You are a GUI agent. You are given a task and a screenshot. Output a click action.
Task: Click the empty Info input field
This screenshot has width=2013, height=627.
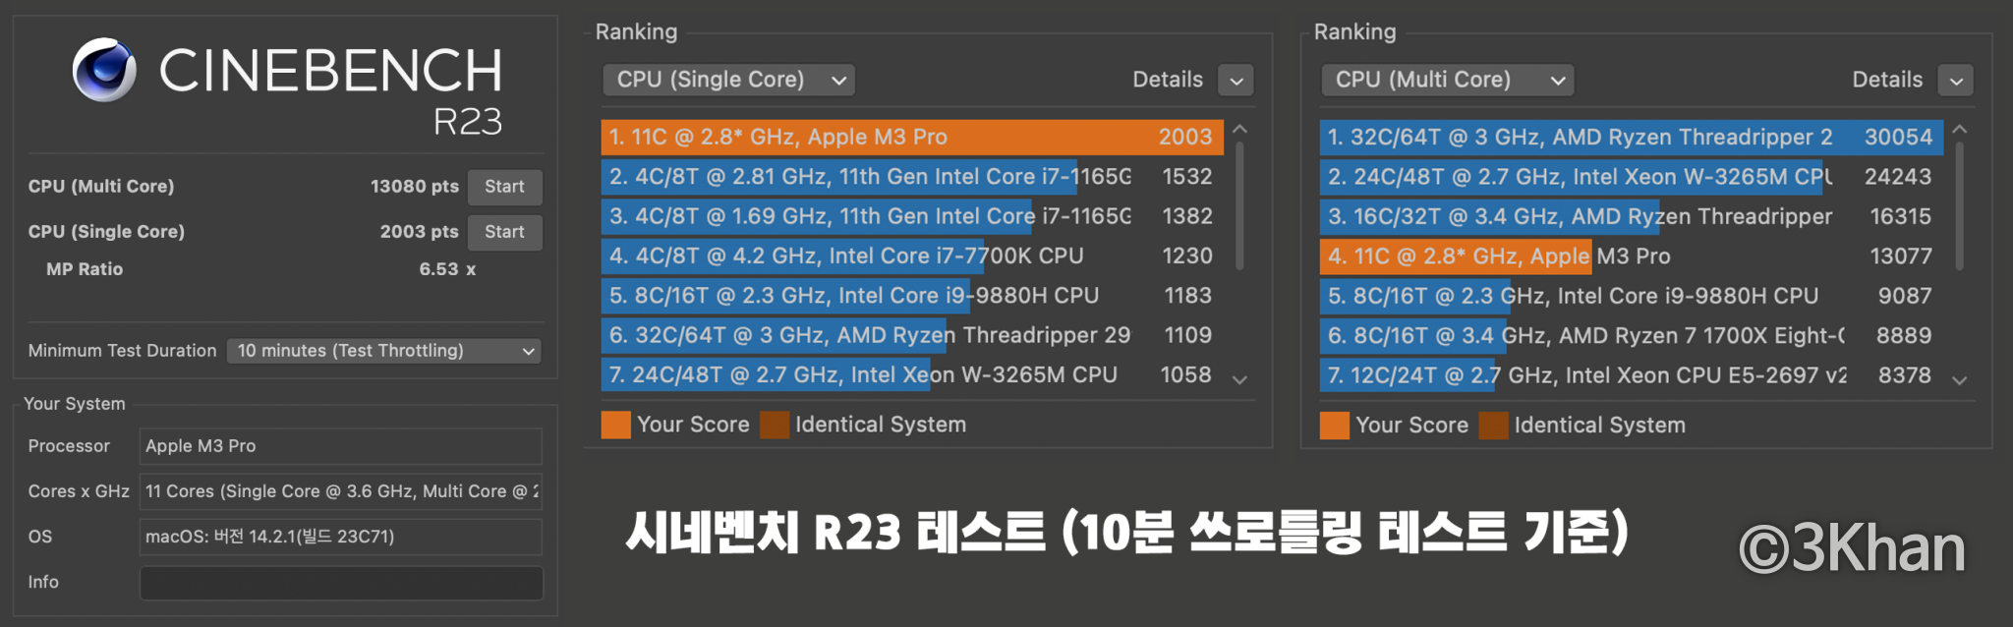(340, 583)
